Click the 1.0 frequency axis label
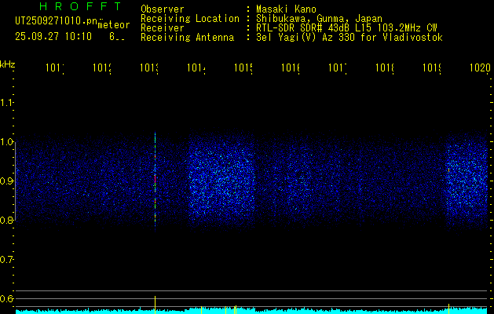Screen dimensions: 494x314 (x=6, y=142)
